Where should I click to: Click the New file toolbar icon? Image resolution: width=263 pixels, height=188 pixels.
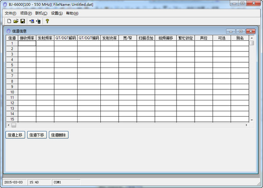click(9, 21)
